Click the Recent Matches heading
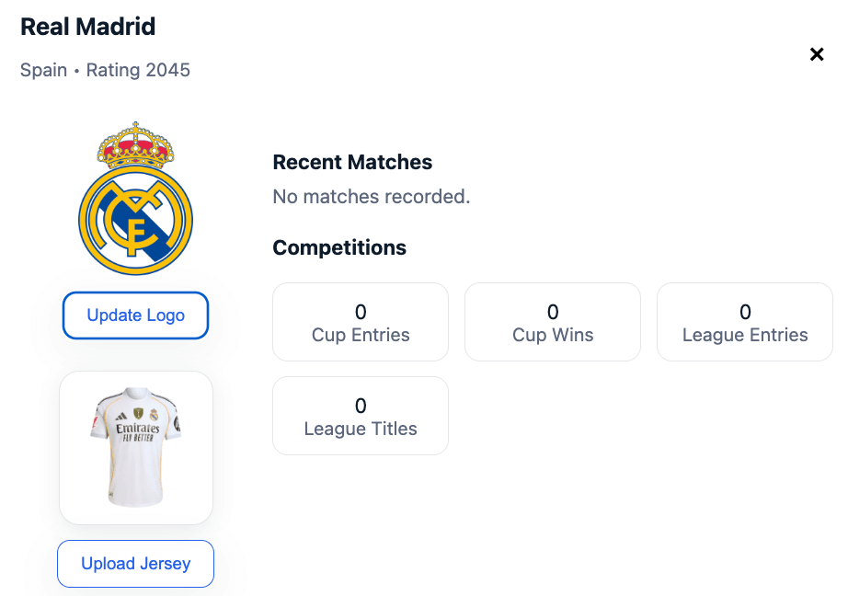Image resolution: width=848 pixels, height=596 pixels. (x=352, y=163)
